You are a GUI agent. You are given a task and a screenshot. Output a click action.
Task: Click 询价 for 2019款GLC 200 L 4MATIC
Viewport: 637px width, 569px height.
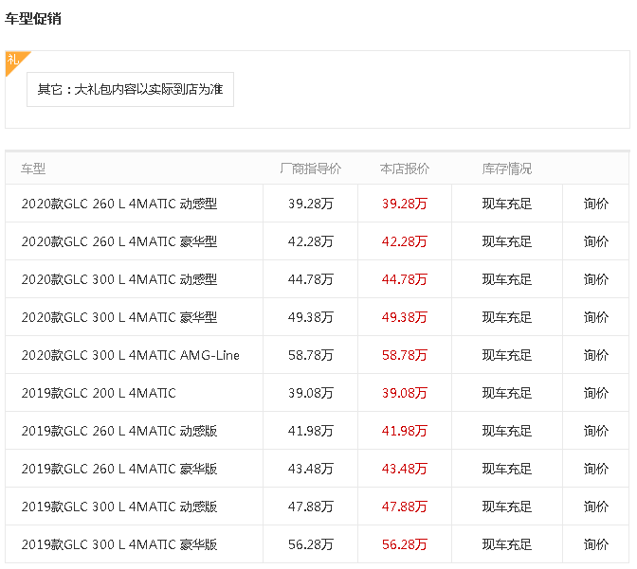coord(596,393)
